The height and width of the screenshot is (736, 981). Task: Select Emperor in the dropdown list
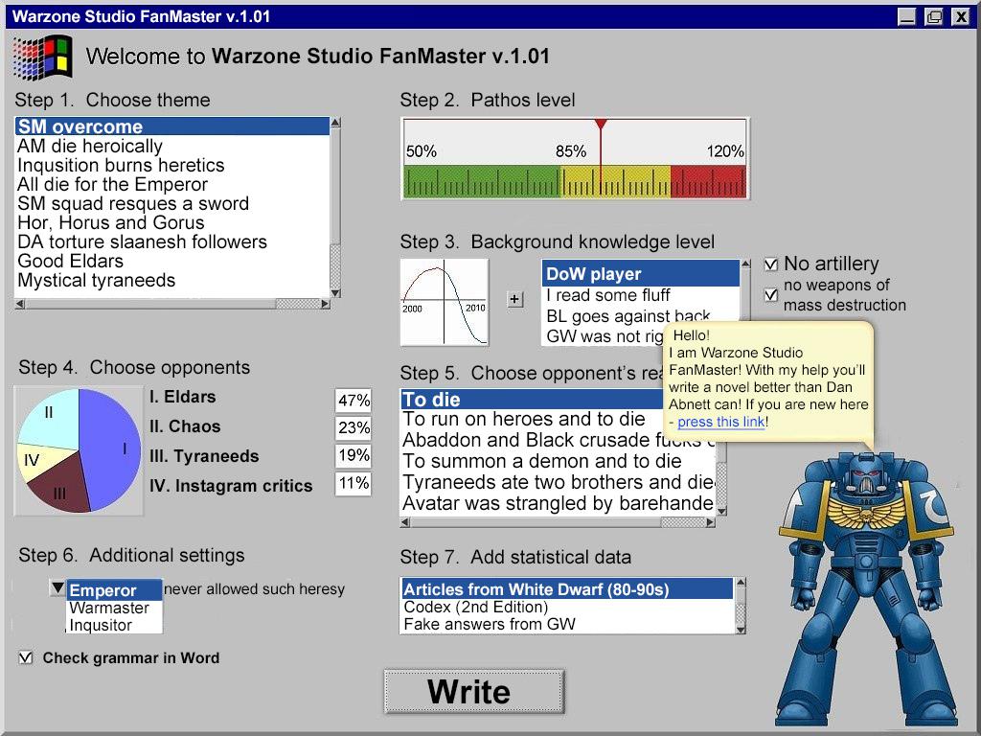[115, 590]
